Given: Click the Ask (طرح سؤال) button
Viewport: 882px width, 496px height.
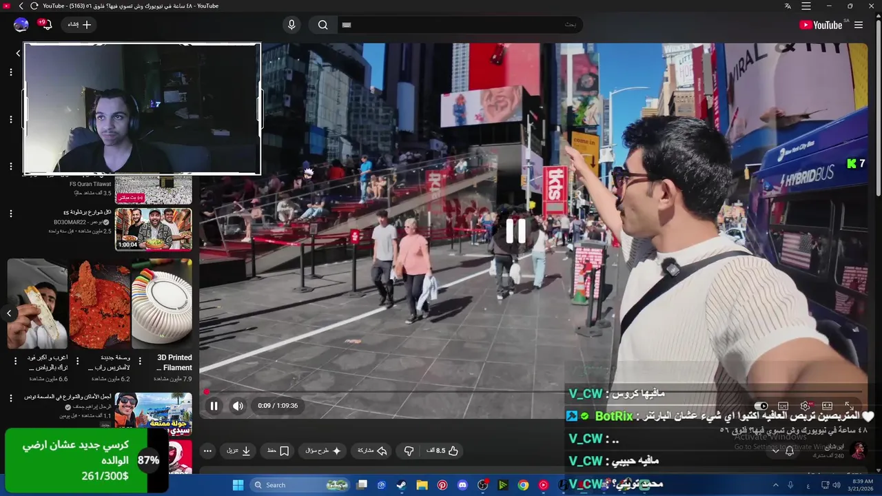Looking at the screenshot, I should [323, 451].
